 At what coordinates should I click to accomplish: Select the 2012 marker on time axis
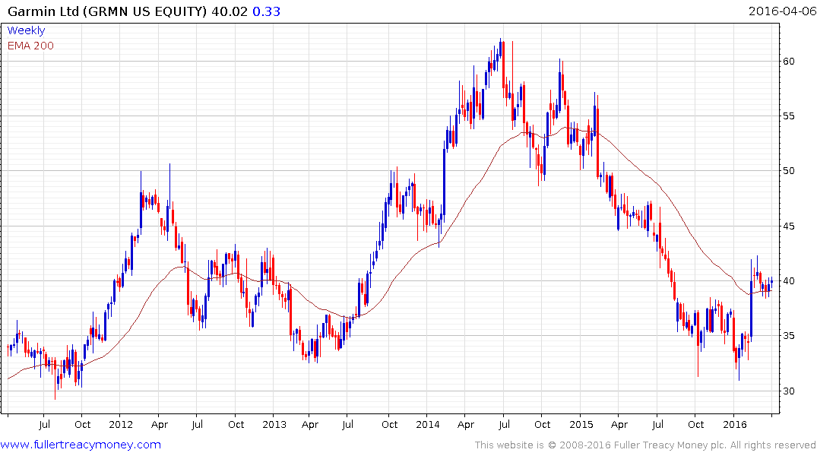tap(120, 424)
